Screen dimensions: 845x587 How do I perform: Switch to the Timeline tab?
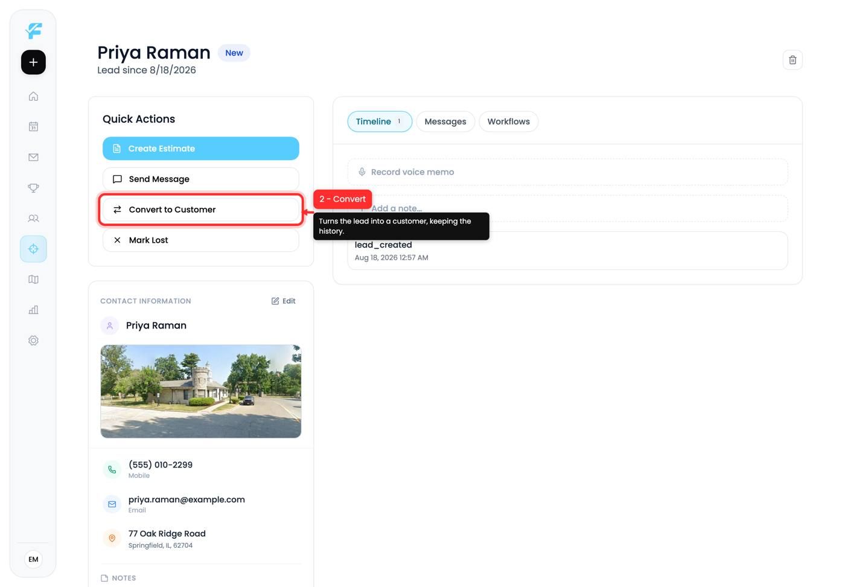click(x=380, y=121)
